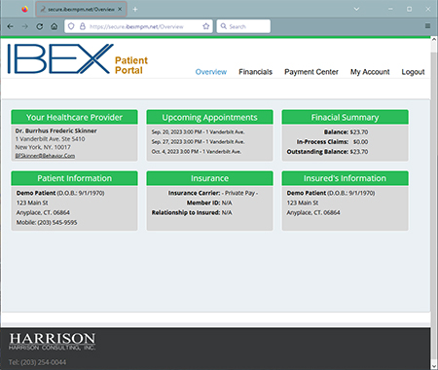The width and height of the screenshot is (438, 370).
Task: Click Demo Patient name in Patient Information
Action: 36,193
